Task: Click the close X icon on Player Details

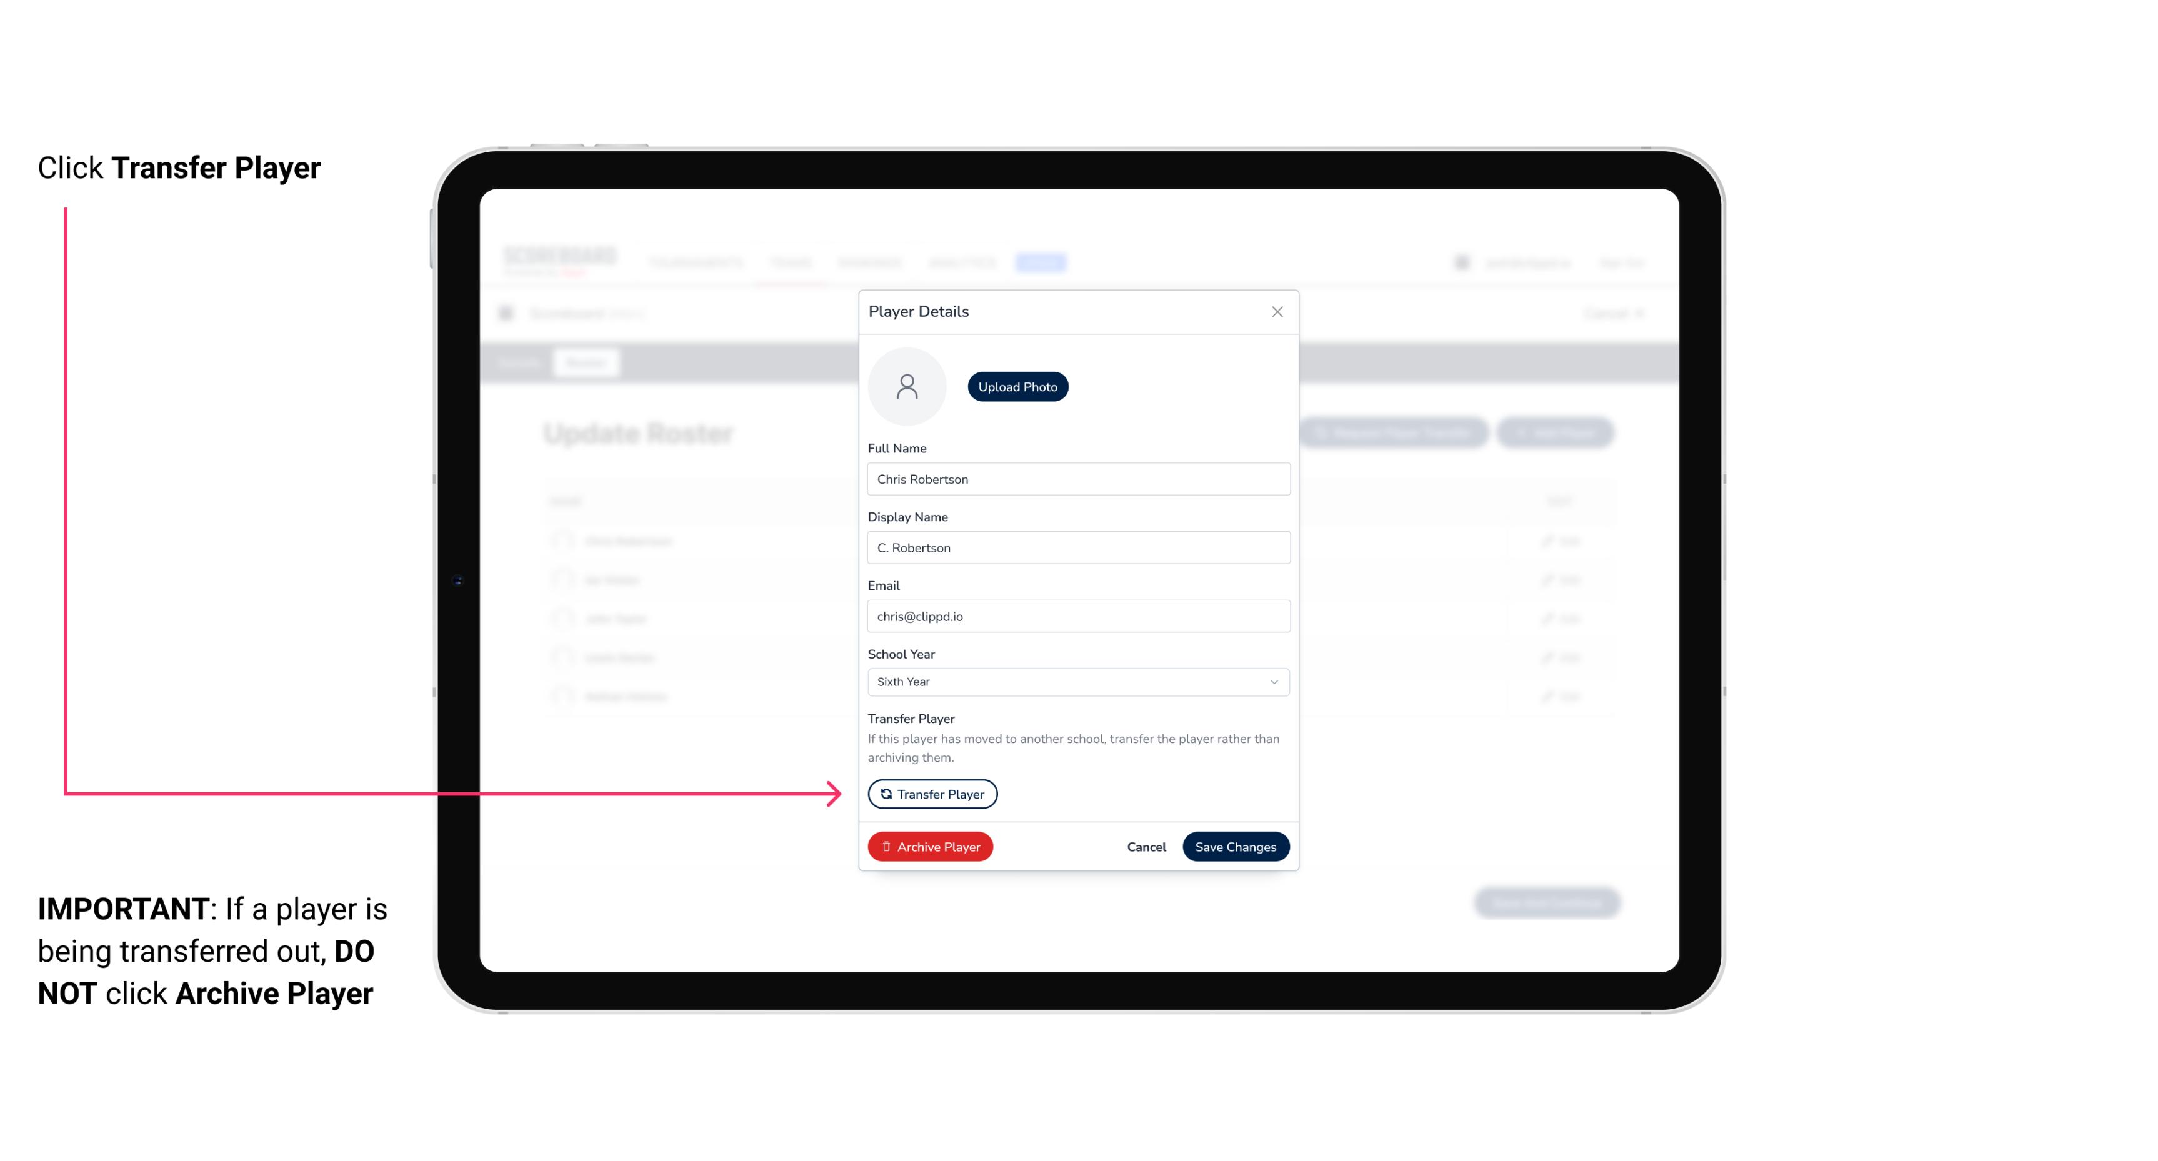Action: tap(1277, 312)
